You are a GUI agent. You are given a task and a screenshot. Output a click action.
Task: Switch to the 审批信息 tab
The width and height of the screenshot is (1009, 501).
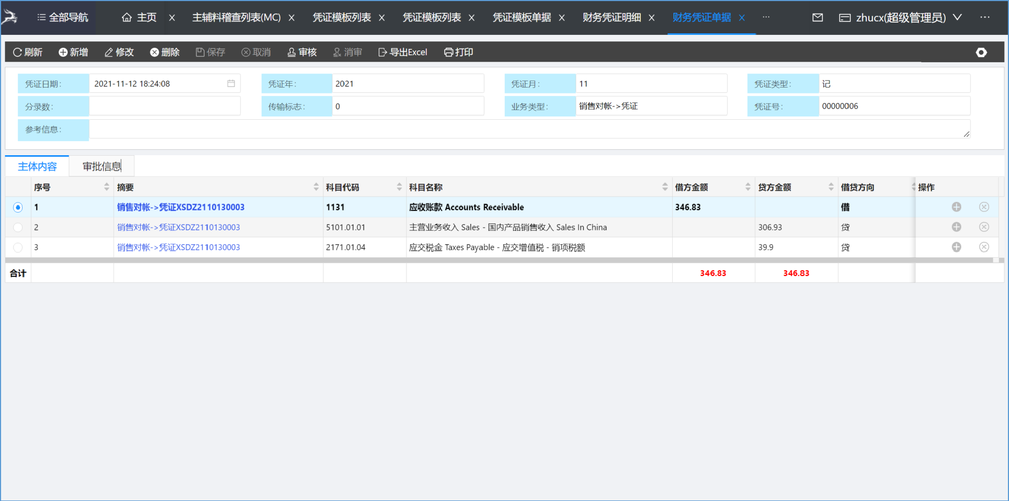click(x=101, y=166)
